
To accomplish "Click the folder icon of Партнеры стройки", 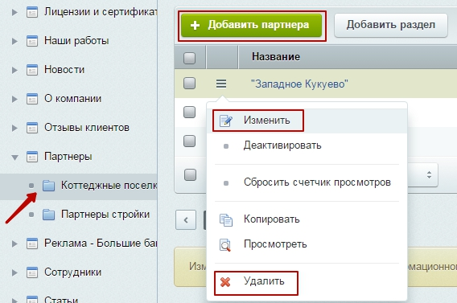I will click(x=48, y=215).
